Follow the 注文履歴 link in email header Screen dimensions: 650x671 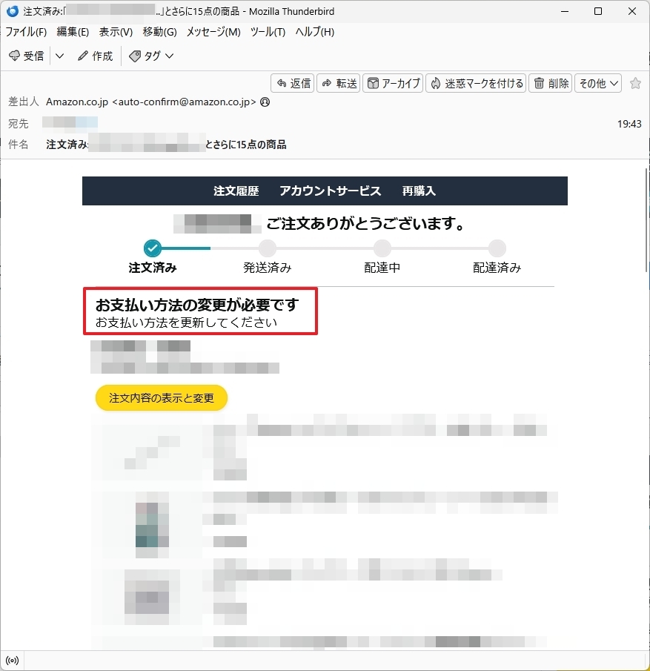236,191
